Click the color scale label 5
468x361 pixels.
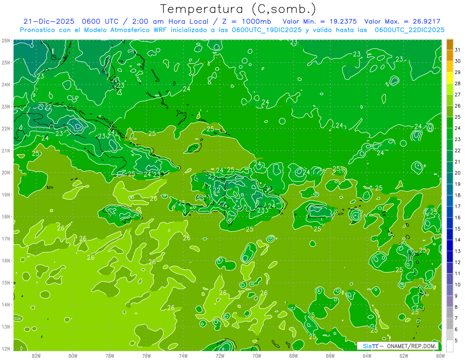(457, 340)
